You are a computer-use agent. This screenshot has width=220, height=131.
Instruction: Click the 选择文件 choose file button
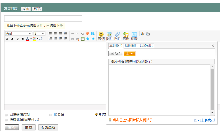(116, 53)
